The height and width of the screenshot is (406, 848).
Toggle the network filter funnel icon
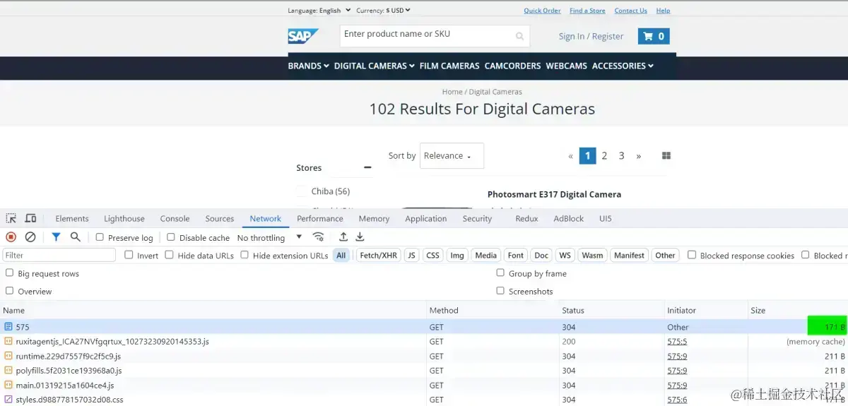coord(56,237)
